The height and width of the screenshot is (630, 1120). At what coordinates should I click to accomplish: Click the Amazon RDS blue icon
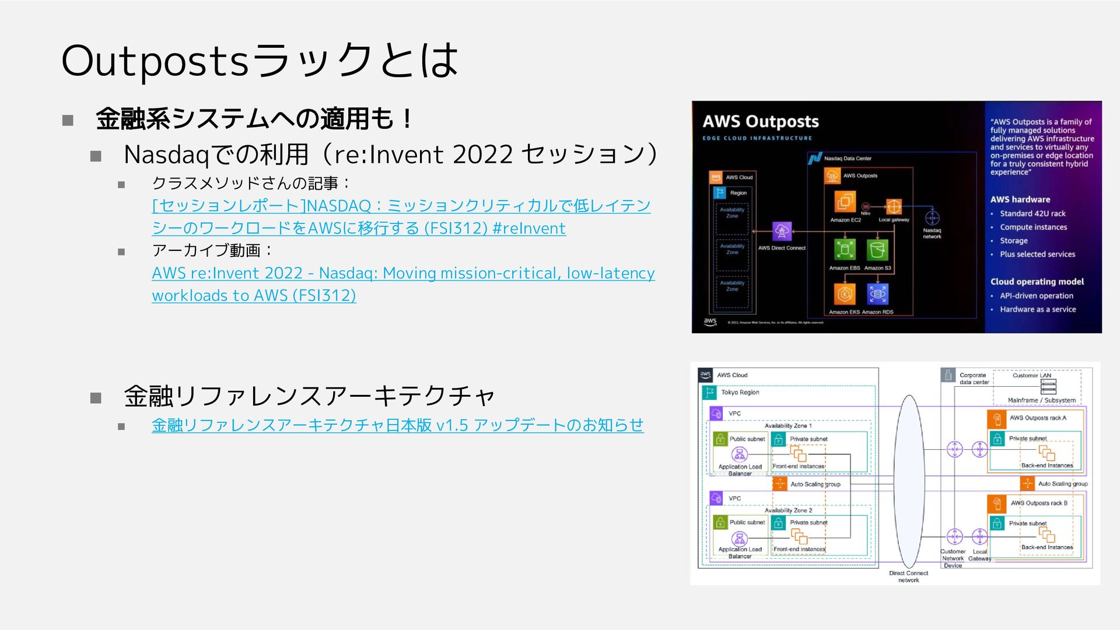click(877, 294)
